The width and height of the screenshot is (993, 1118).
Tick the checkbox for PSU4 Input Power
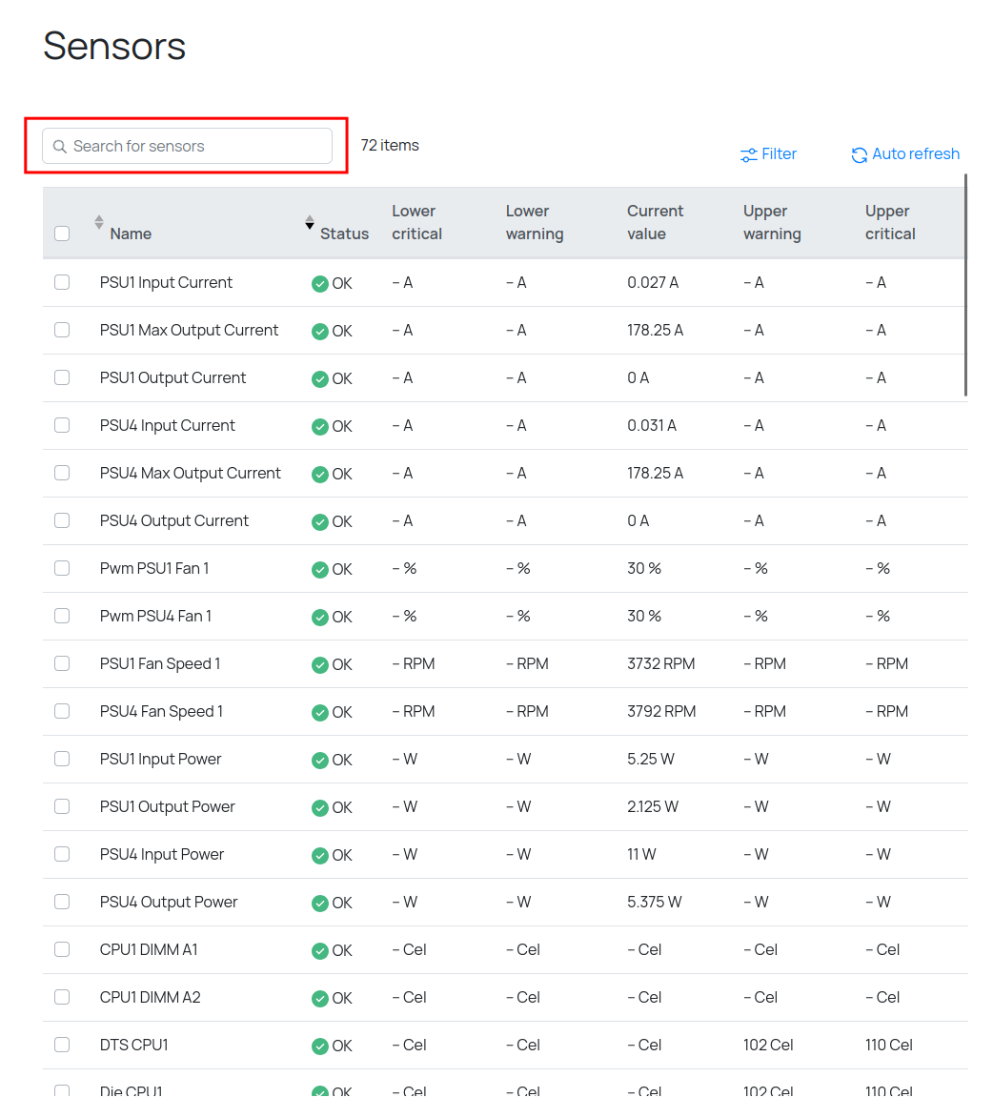(62, 854)
